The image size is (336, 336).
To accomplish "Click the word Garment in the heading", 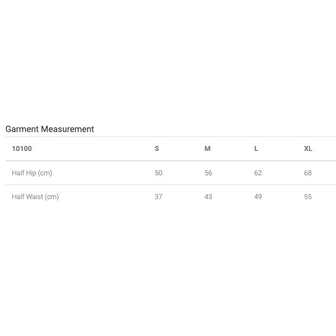I will 22,129.
